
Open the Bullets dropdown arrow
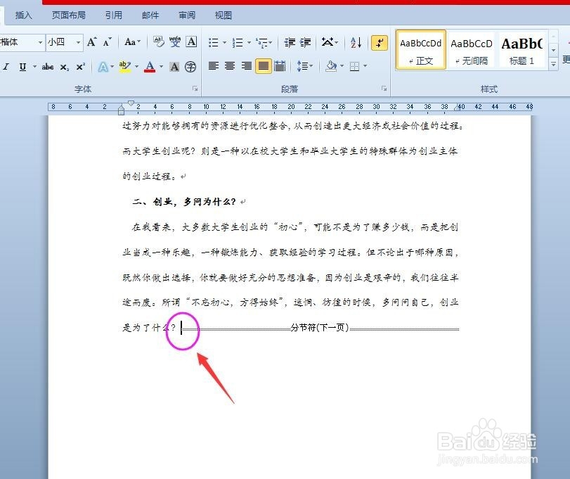coord(224,43)
